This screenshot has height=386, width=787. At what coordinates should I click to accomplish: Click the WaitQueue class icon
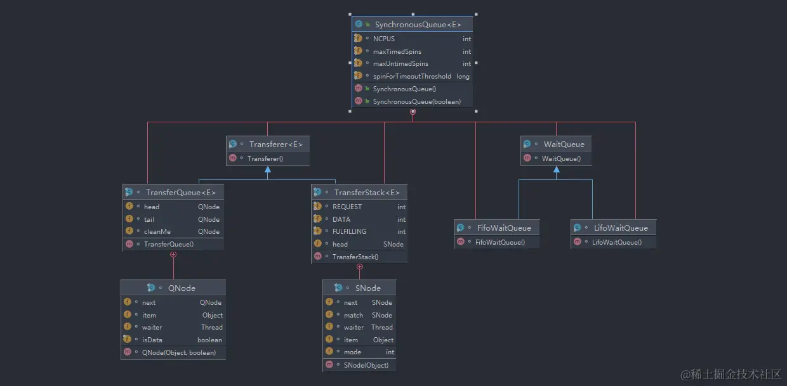point(527,144)
